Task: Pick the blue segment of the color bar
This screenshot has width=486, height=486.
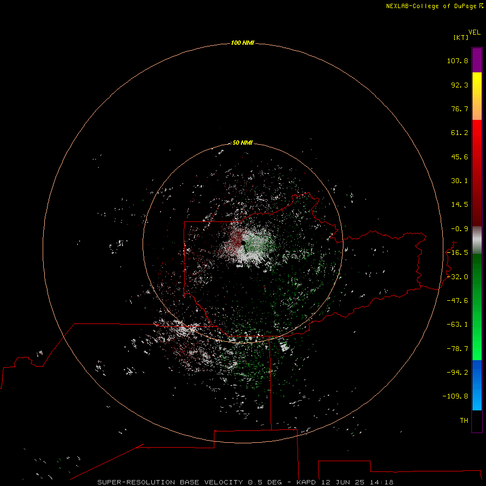Action: [x=477, y=385]
